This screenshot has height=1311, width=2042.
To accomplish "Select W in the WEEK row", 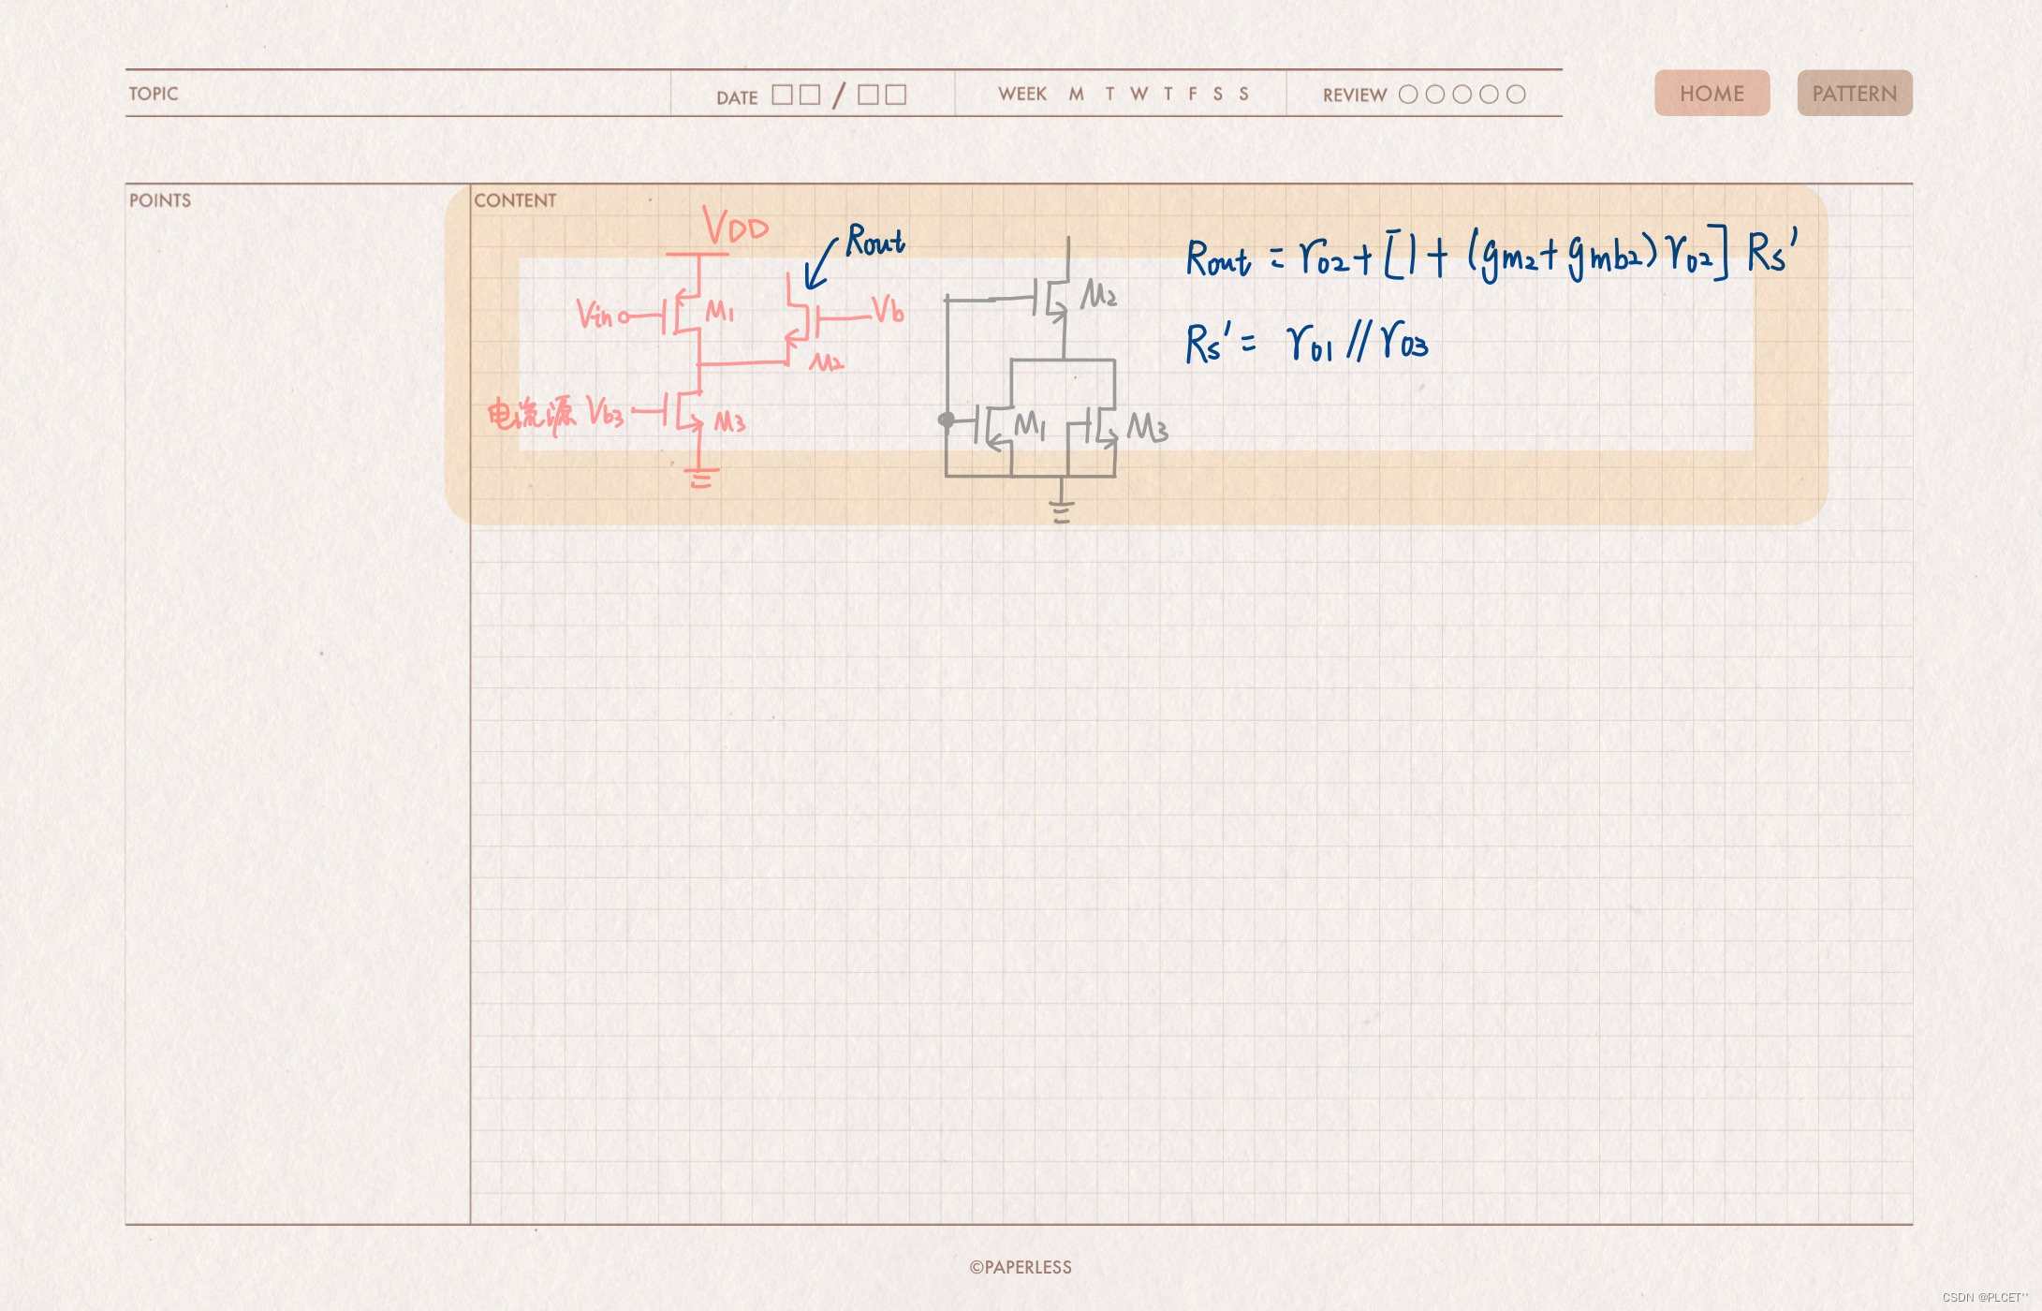I will [x=1139, y=94].
